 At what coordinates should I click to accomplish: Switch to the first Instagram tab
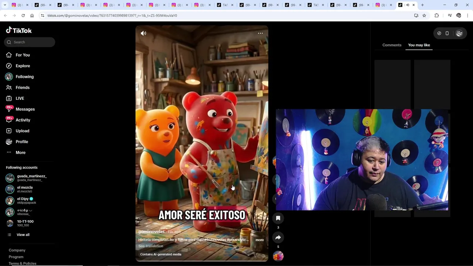(20, 5)
